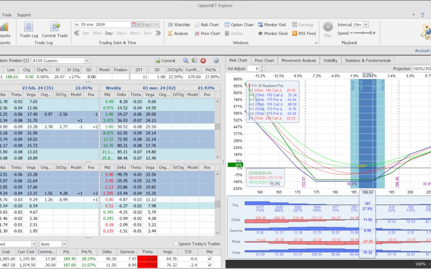Open the playback Interval 15m dropdown
This screenshot has height=269, width=431.
point(366,25)
